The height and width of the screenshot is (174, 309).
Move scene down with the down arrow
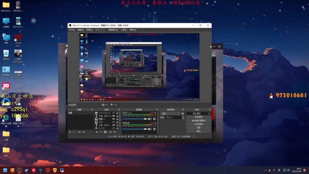(x=83, y=132)
